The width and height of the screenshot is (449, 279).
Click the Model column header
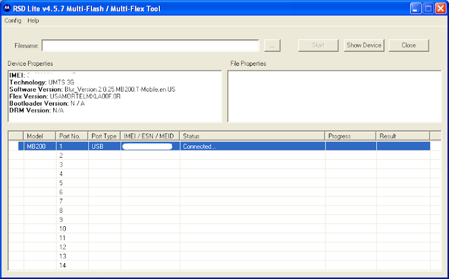pos(39,136)
